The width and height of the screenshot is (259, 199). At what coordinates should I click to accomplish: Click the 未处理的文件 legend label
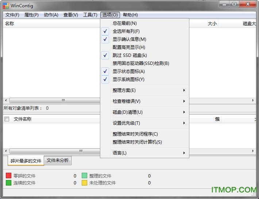click(103, 183)
